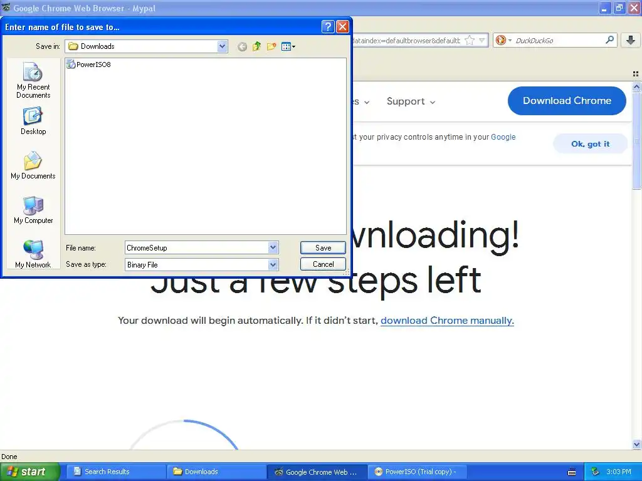Open the View Menu icon in save dialog
The width and height of the screenshot is (642, 481).
[288, 46]
